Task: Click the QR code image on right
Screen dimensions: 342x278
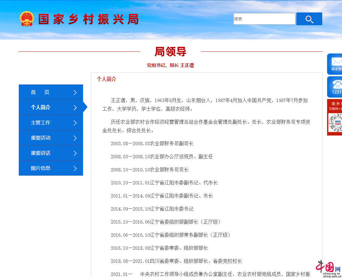Action: 336,122
